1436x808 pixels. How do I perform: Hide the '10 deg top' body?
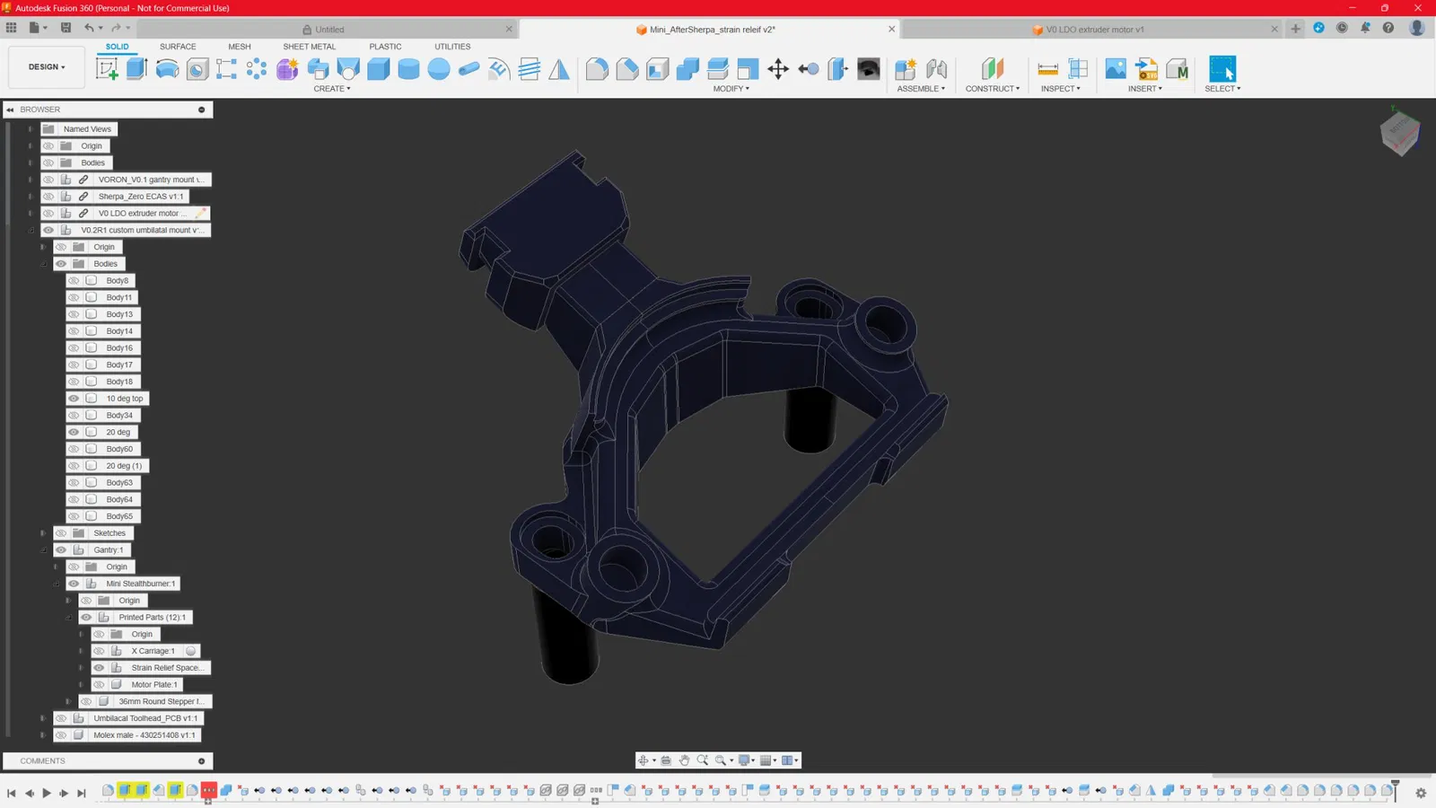pos(74,399)
